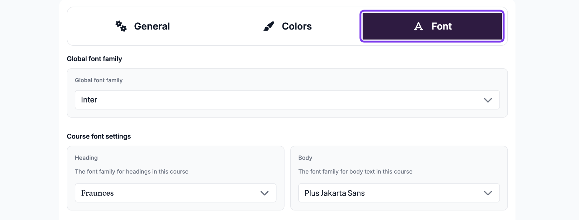Open the Plus Jakarta Sans body dropdown
The image size is (579, 220).
[x=399, y=193]
